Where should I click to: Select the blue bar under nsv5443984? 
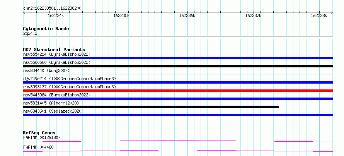click(x=178, y=99)
